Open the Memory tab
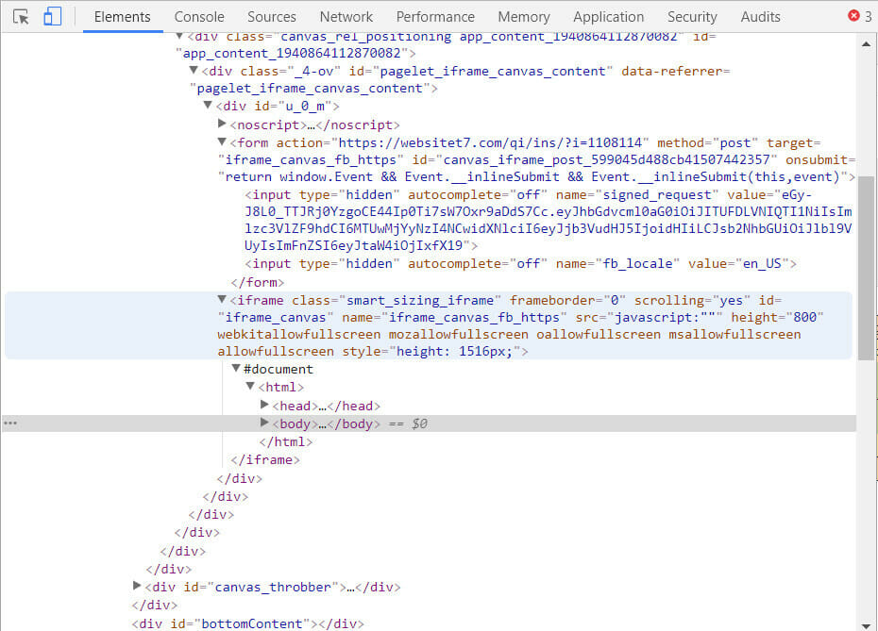878x631 pixels. point(524,17)
